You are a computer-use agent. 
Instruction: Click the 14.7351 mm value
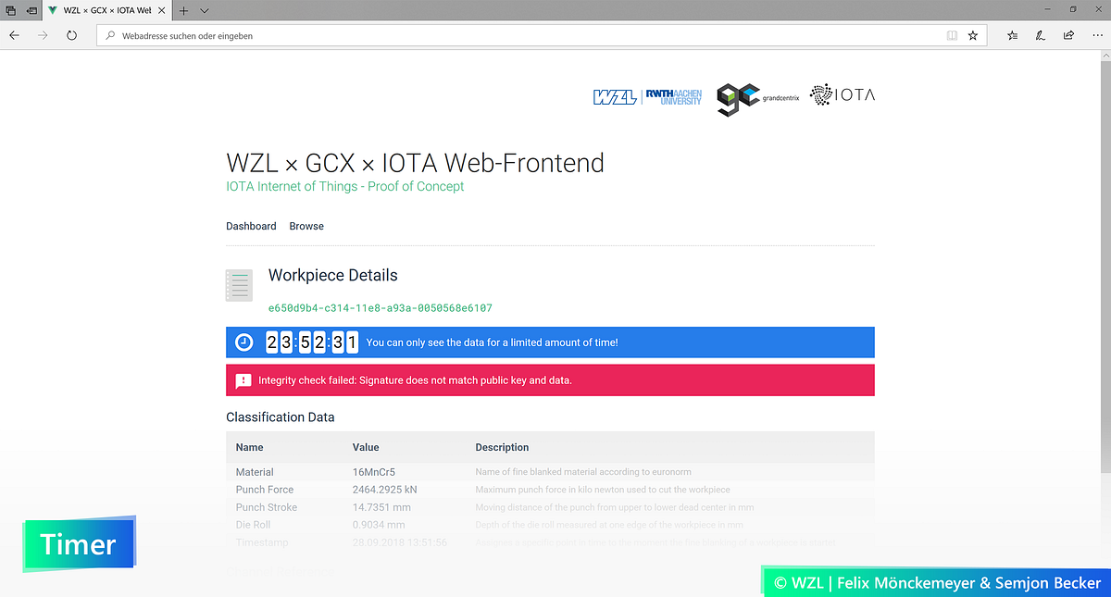click(381, 507)
